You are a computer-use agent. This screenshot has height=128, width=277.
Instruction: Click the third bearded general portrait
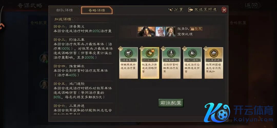pyautogui.click(x=171, y=32)
